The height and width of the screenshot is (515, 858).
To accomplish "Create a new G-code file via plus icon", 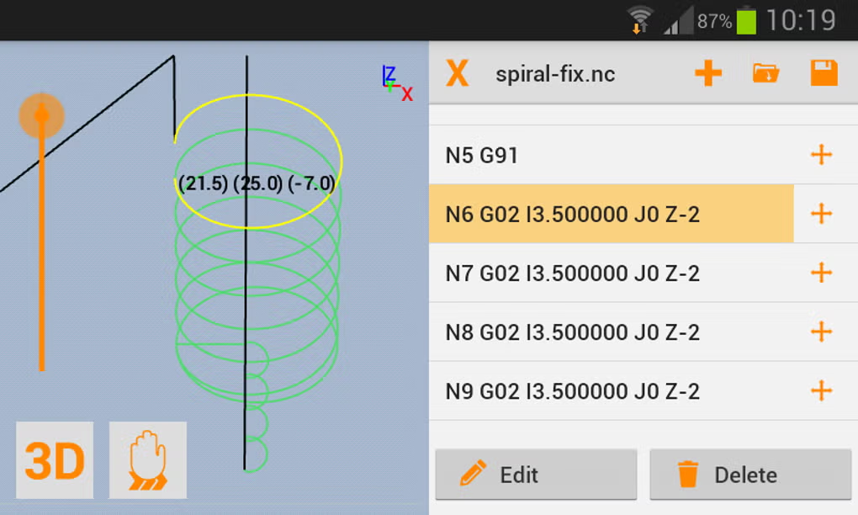I will [707, 73].
